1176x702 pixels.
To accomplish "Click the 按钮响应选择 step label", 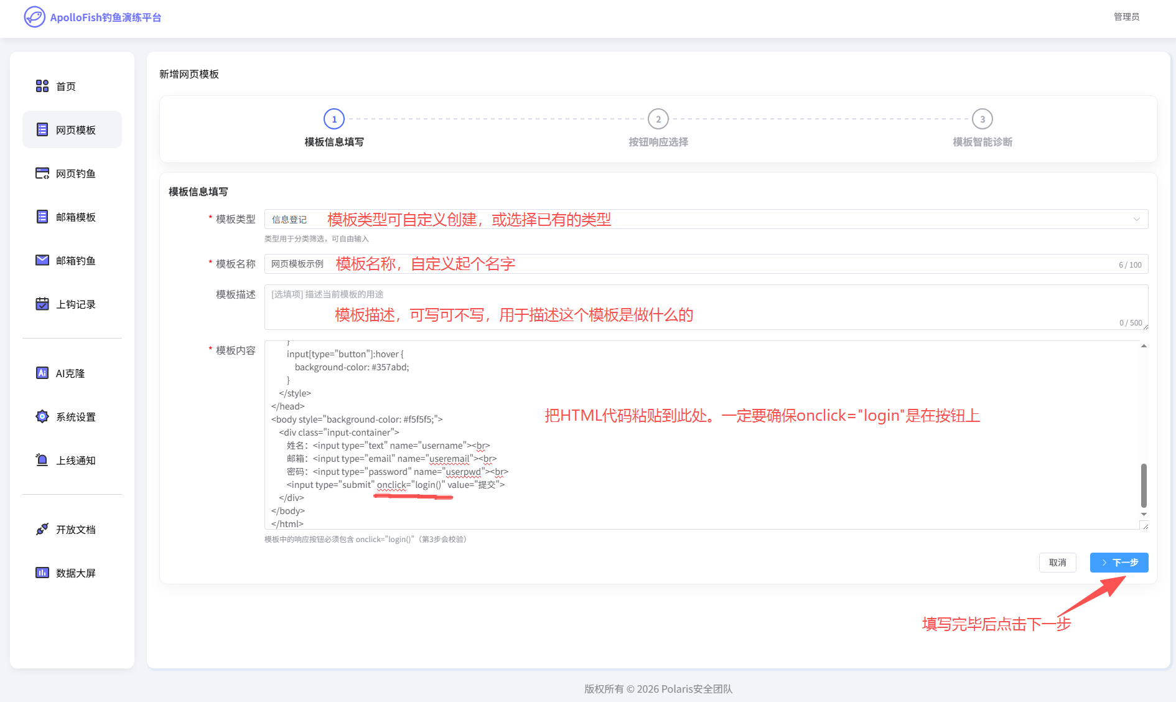I will pos(658,142).
